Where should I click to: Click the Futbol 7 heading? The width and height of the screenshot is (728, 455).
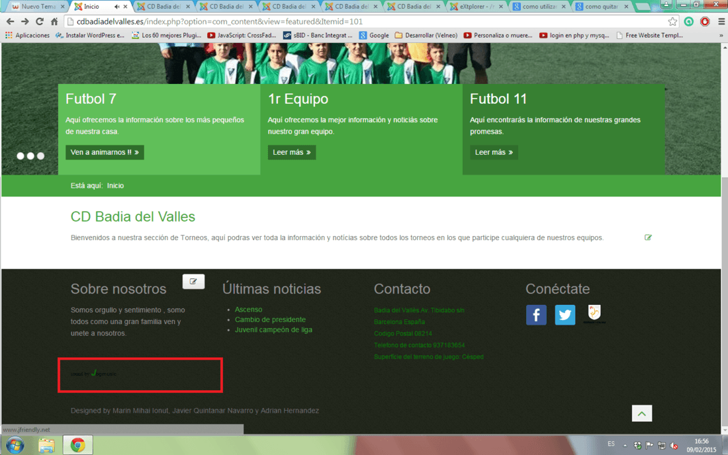coord(91,99)
